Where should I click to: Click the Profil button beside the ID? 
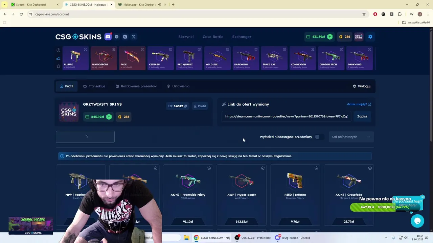click(200, 106)
